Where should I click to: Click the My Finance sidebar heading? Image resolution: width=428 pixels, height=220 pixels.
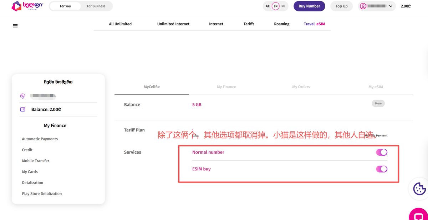(55, 126)
